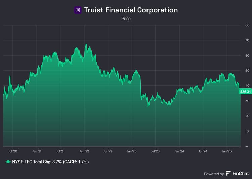252x179 pixels.
Task: Click the $36.31 current price tag
Action: 245,92
